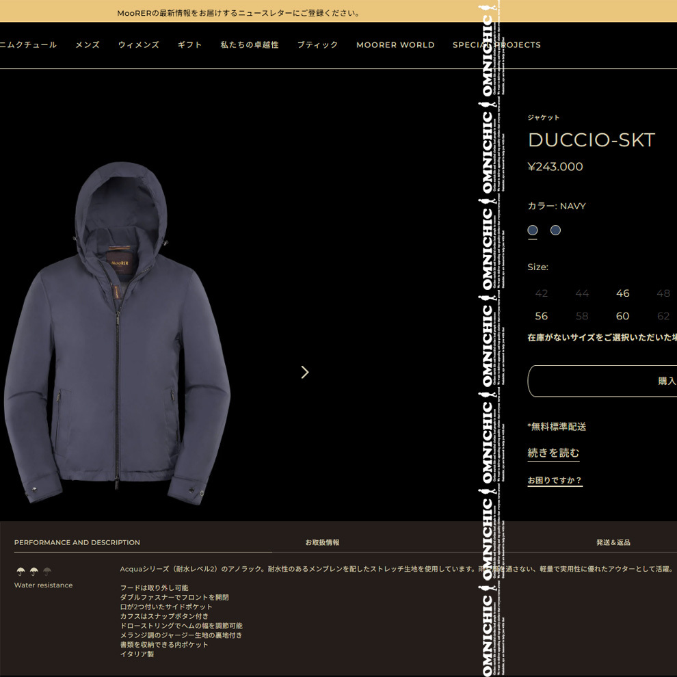
Task: Open the ウィメンズ menu
Action: (139, 45)
